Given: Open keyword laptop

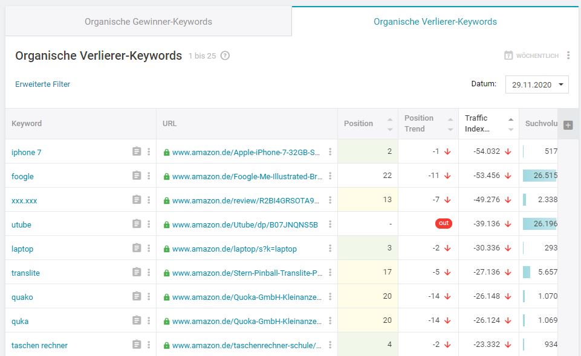Looking at the screenshot, I should (22, 249).
